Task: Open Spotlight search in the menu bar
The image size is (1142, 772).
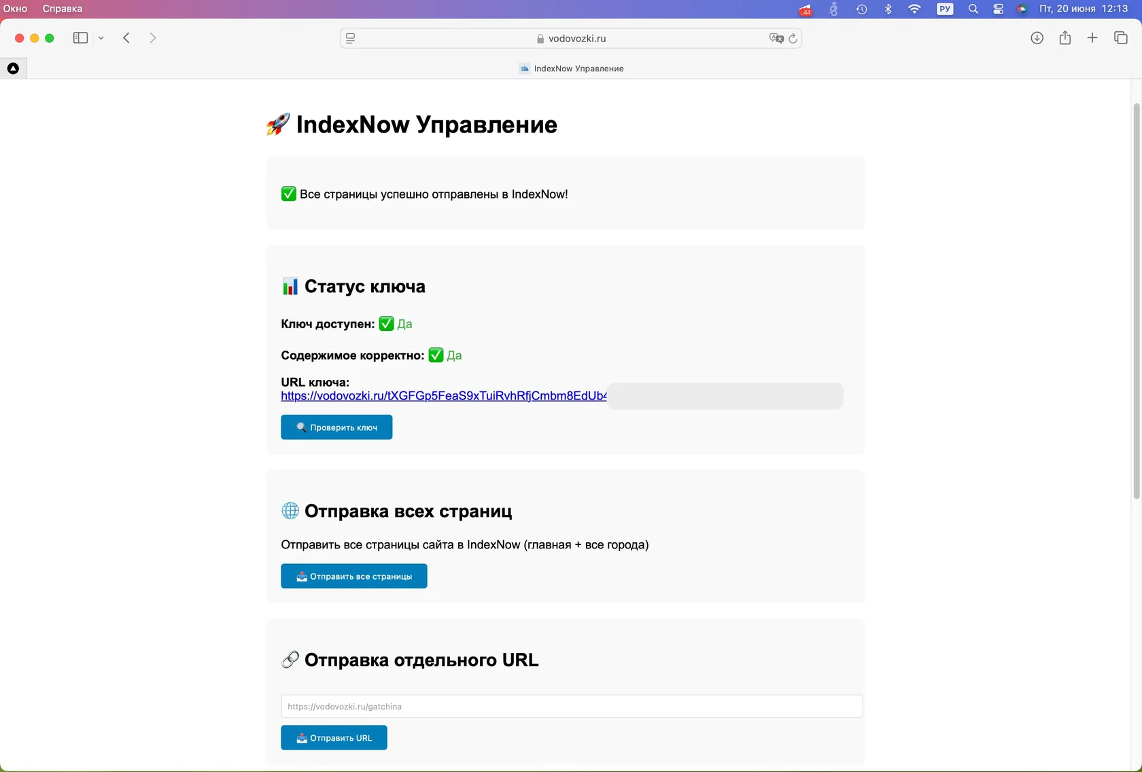Action: point(973,9)
